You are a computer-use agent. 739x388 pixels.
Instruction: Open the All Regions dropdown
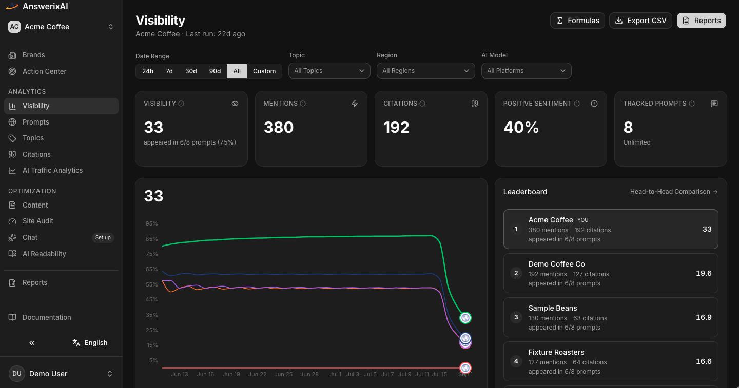click(426, 71)
